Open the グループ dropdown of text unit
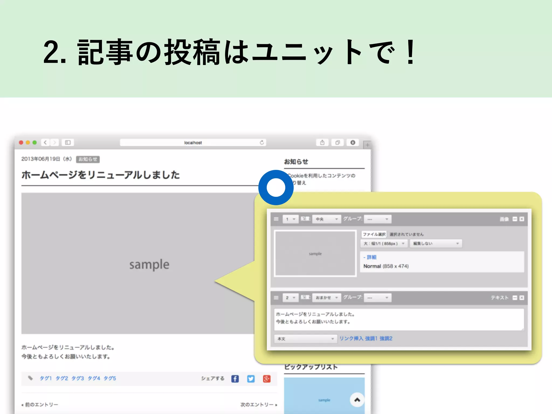 tap(378, 298)
